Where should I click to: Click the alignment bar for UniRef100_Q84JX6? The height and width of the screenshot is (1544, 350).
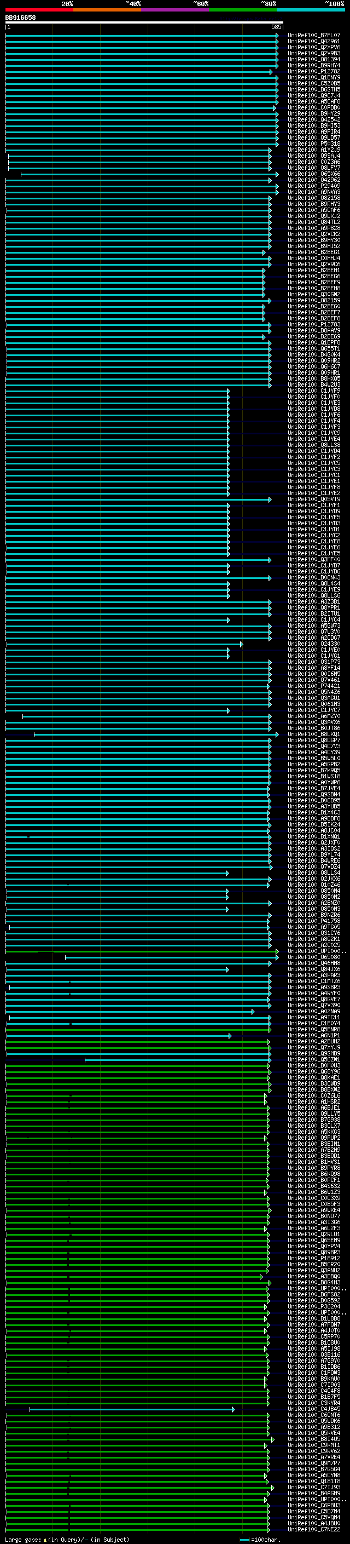pyautogui.click(x=117, y=970)
